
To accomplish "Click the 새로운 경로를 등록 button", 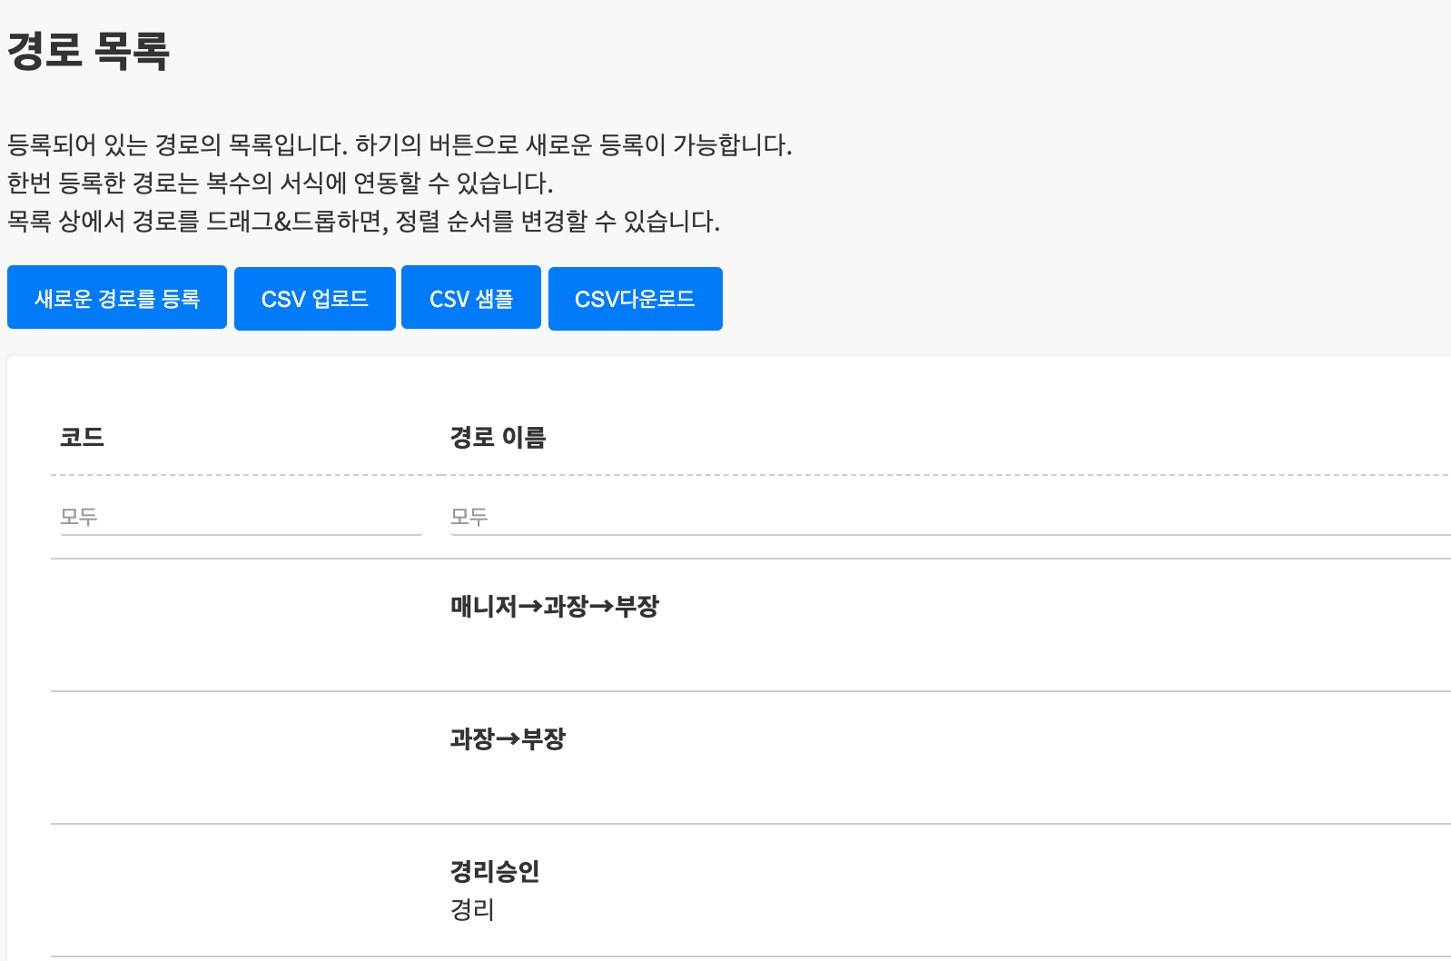I will (x=117, y=298).
